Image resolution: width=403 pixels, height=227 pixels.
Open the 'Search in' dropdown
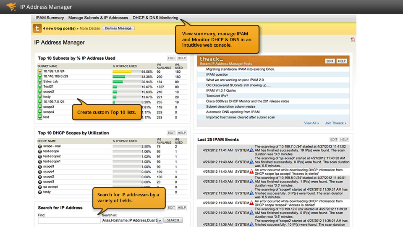(160, 220)
